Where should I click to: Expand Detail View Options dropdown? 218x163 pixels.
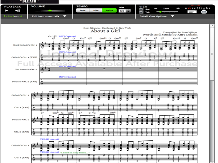click(x=157, y=16)
